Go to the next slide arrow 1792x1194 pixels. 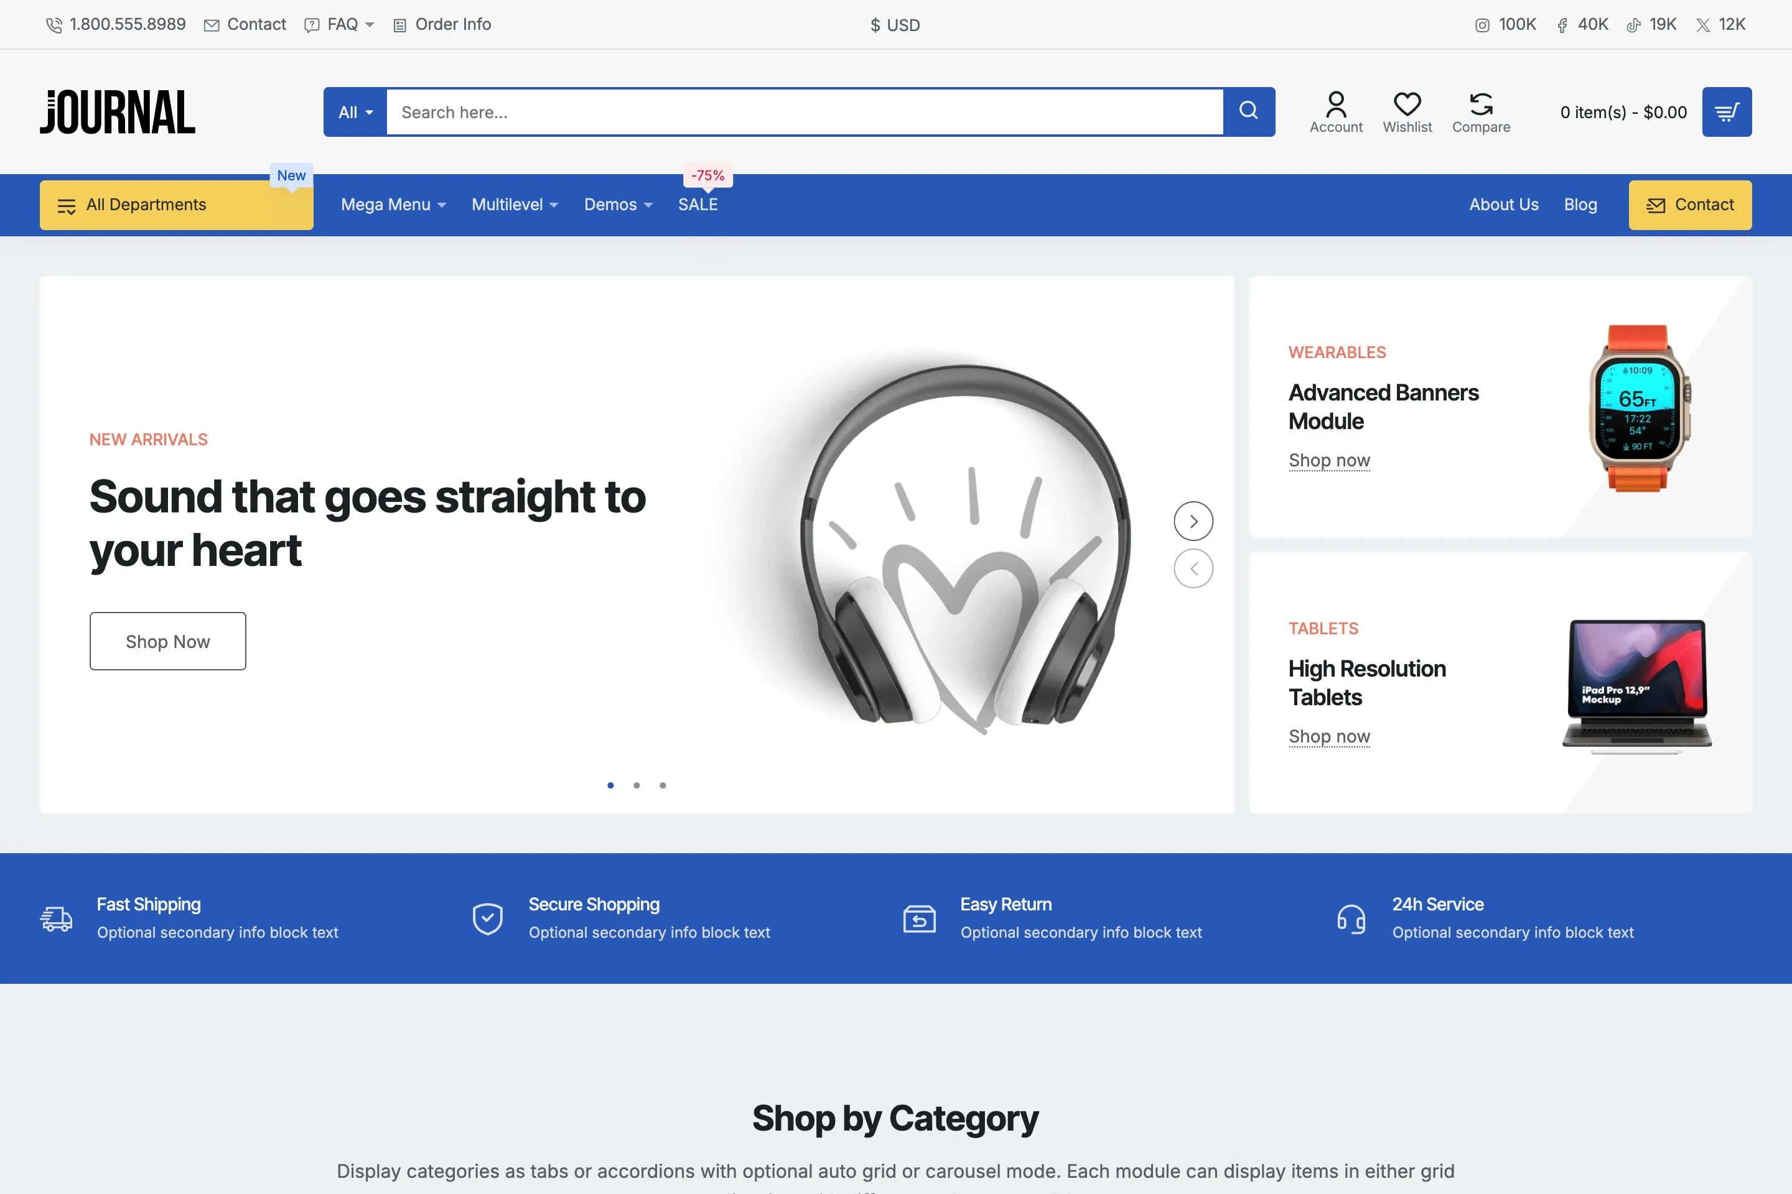[1193, 521]
